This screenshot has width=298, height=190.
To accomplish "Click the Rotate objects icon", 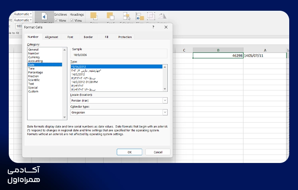I will [162, 16].
